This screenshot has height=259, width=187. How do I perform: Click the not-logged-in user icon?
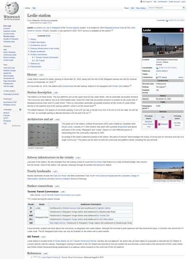[x=141, y=2]
